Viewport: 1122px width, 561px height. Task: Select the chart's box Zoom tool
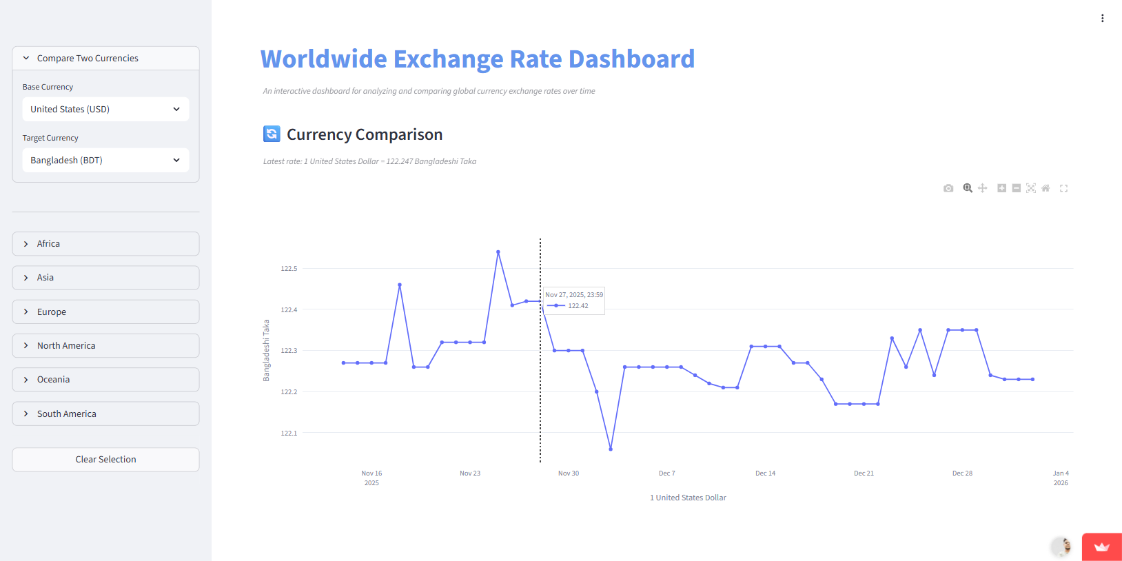pyautogui.click(x=968, y=188)
